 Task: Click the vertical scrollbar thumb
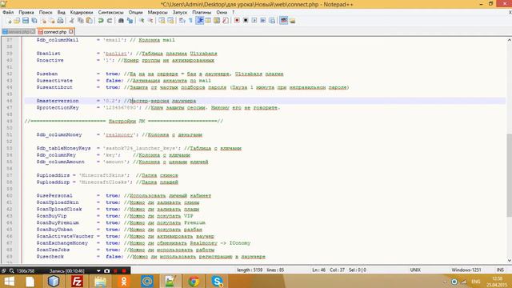[x=509, y=174]
